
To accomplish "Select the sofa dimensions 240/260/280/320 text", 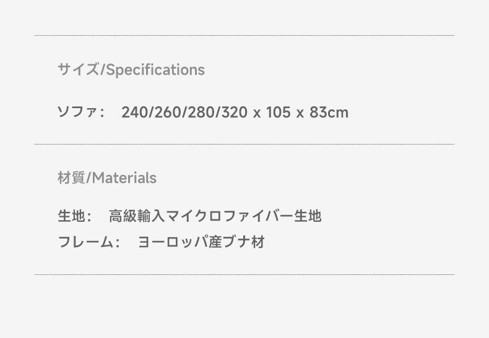I will (x=184, y=112).
